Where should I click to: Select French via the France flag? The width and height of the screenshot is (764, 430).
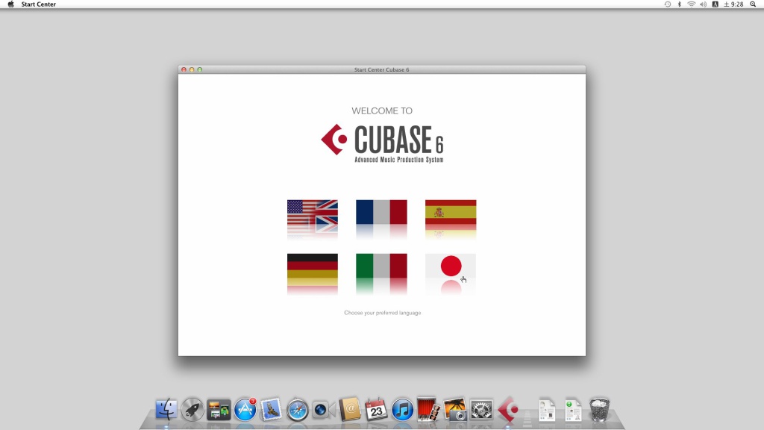pyautogui.click(x=381, y=212)
